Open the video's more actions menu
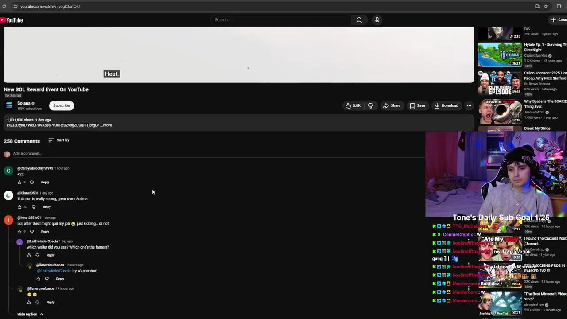 coord(469,105)
